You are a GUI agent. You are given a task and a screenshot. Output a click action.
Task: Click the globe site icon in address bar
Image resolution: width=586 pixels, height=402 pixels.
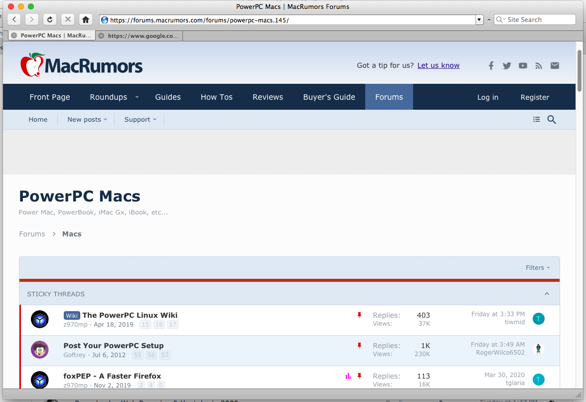pyautogui.click(x=105, y=20)
